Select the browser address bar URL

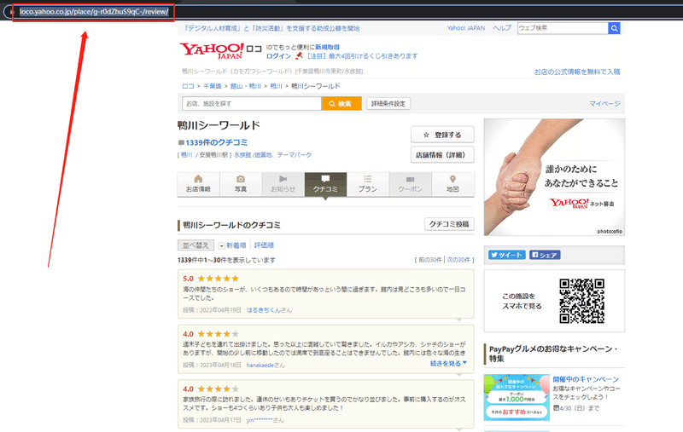tap(94, 12)
